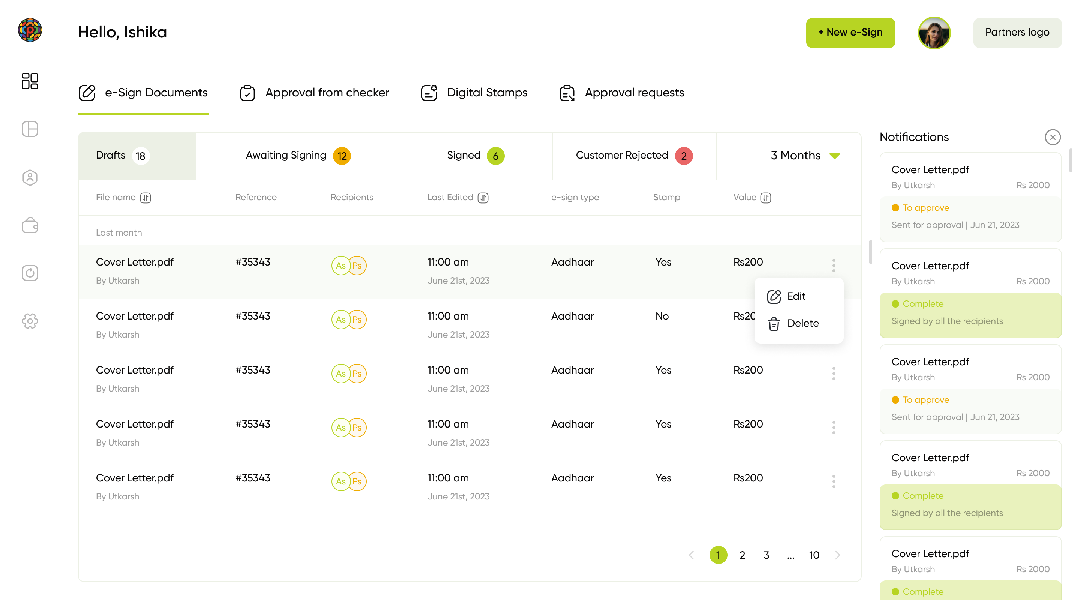Open the user profile sidebar icon
Image resolution: width=1080 pixels, height=600 pixels.
[x=30, y=178]
